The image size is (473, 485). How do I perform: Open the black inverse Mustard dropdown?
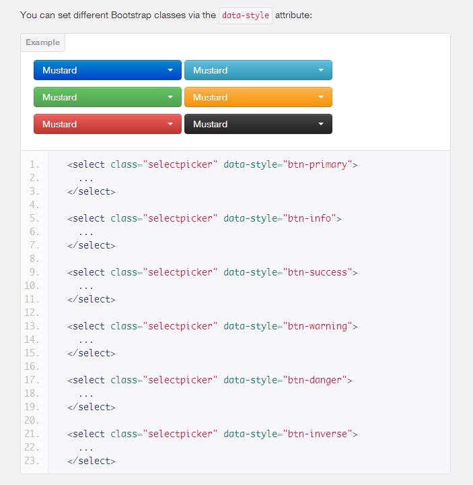click(258, 124)
